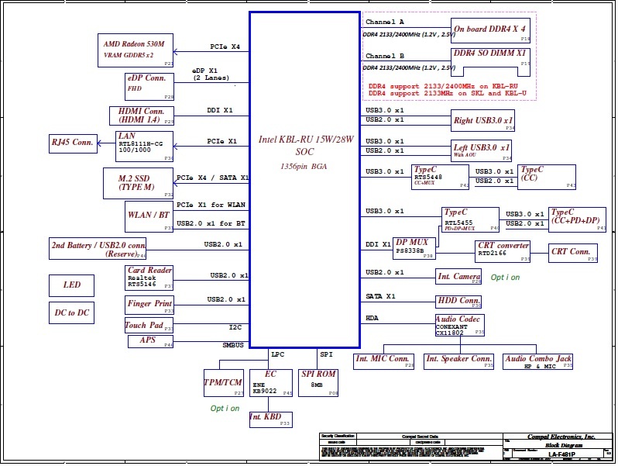Viewport: 618px width, 466px height.
Task: Click the SMBUS label
Action: pyautogui.click(x=233, y=345)
